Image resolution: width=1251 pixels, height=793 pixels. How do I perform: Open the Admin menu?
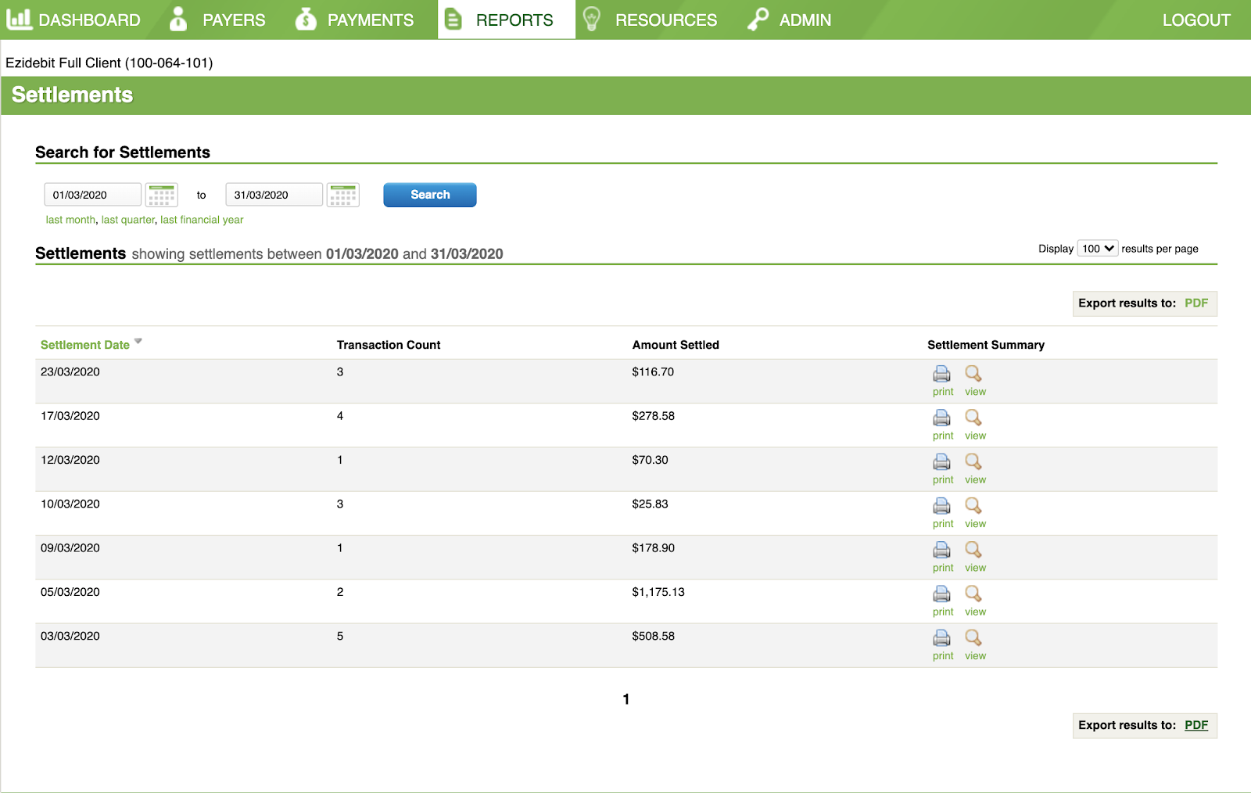(x=790, y=20)
